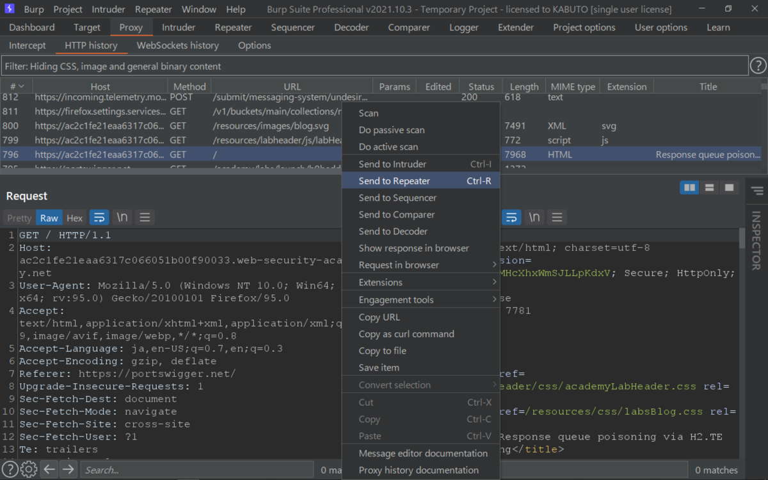768x480 pixels.
Task: Open the Burp menu
Action: point(34,10)
